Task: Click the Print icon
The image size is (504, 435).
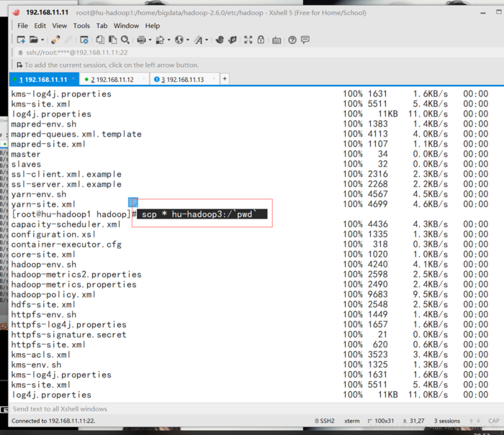Action: (141, 40)
